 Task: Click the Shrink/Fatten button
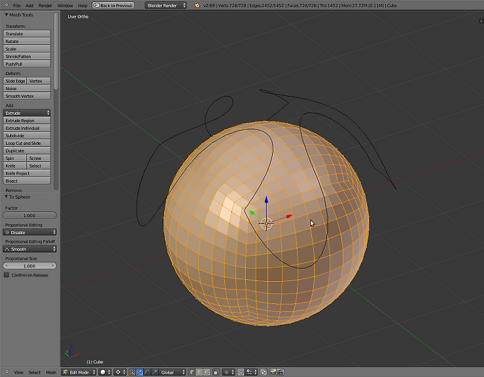tap(27, 56)
